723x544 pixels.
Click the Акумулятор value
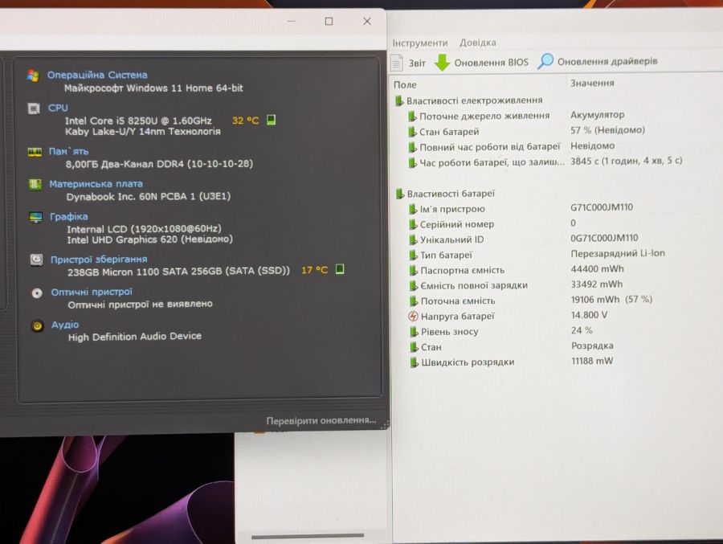598,115
